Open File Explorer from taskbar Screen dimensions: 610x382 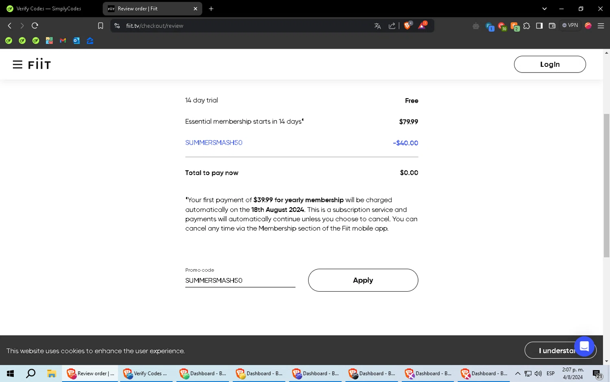pyautogui.click(x=51, y=373)
